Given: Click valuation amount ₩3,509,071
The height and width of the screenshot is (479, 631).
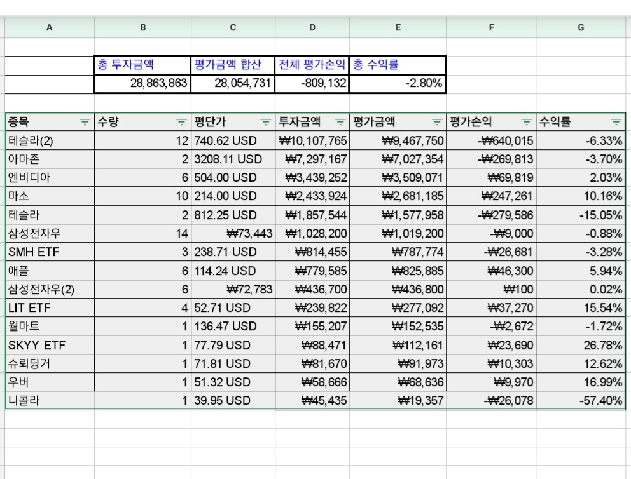Looking at the screenshot, I should coord(398,178).
